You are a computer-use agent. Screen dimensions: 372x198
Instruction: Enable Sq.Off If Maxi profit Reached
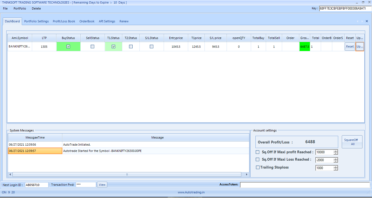(258, 152)
